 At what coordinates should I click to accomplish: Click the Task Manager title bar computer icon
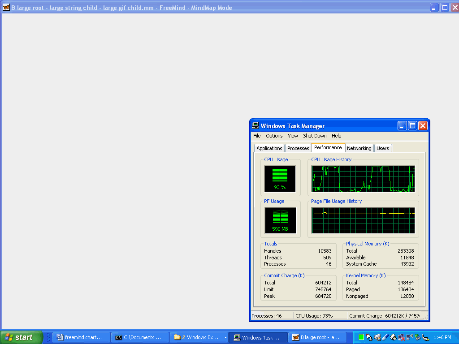(255, 126)
